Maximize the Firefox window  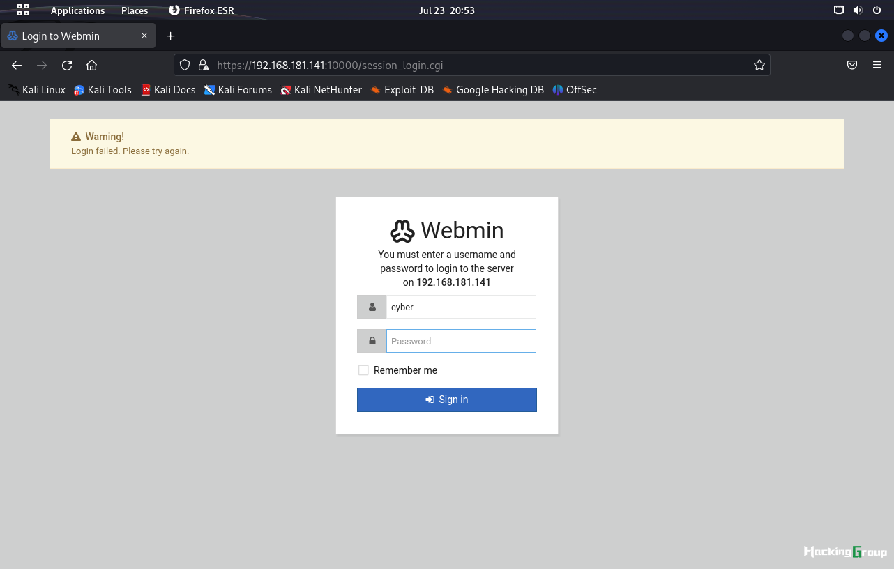click(x=865, y=36)
